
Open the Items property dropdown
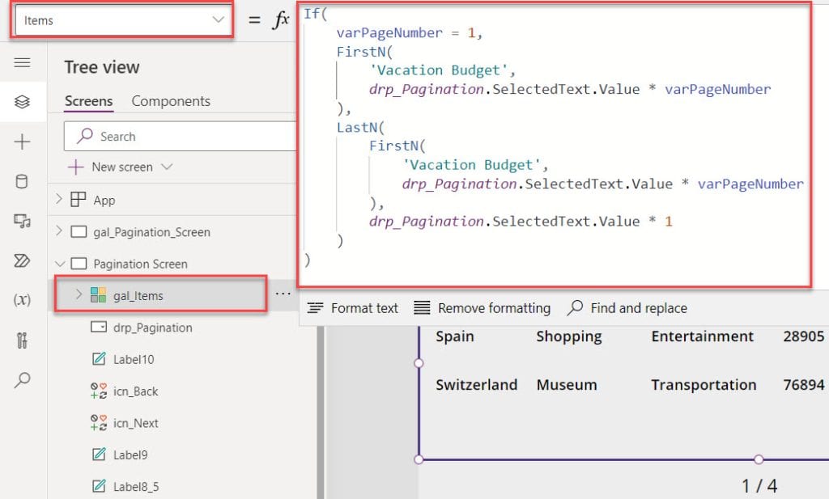[x=123, y=20]
